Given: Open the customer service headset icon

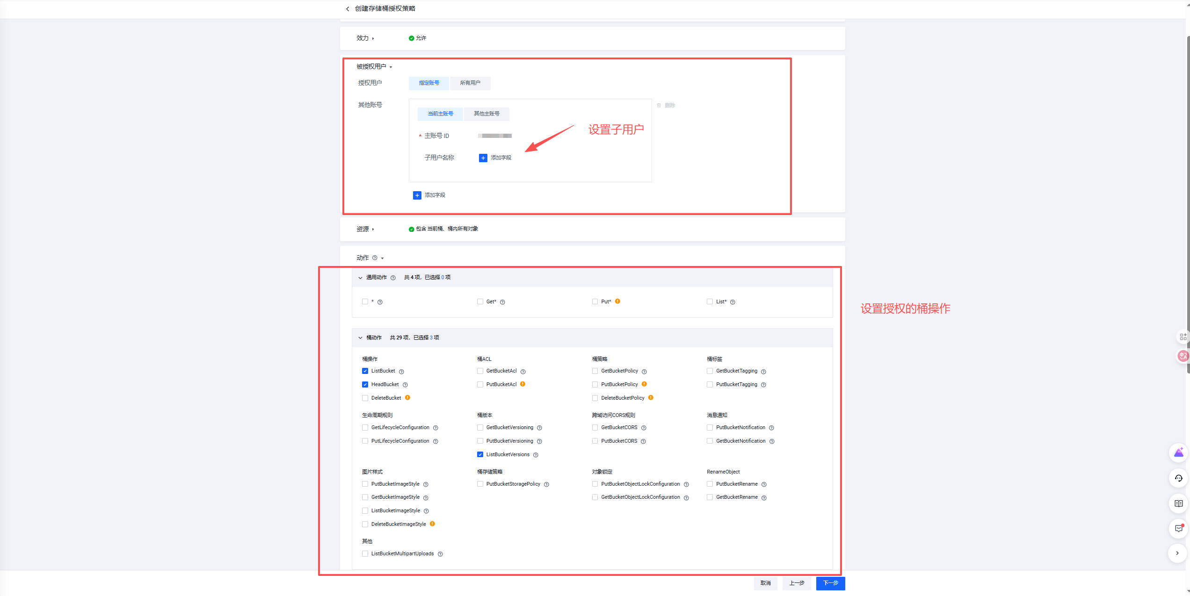Looking at the screenshot, I should point(1178,478).
